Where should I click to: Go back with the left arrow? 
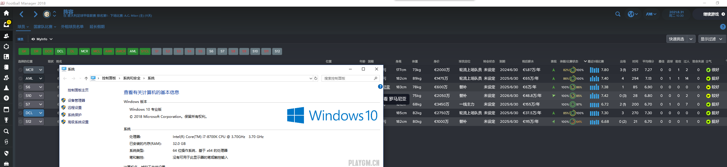(x=22, y=14)
